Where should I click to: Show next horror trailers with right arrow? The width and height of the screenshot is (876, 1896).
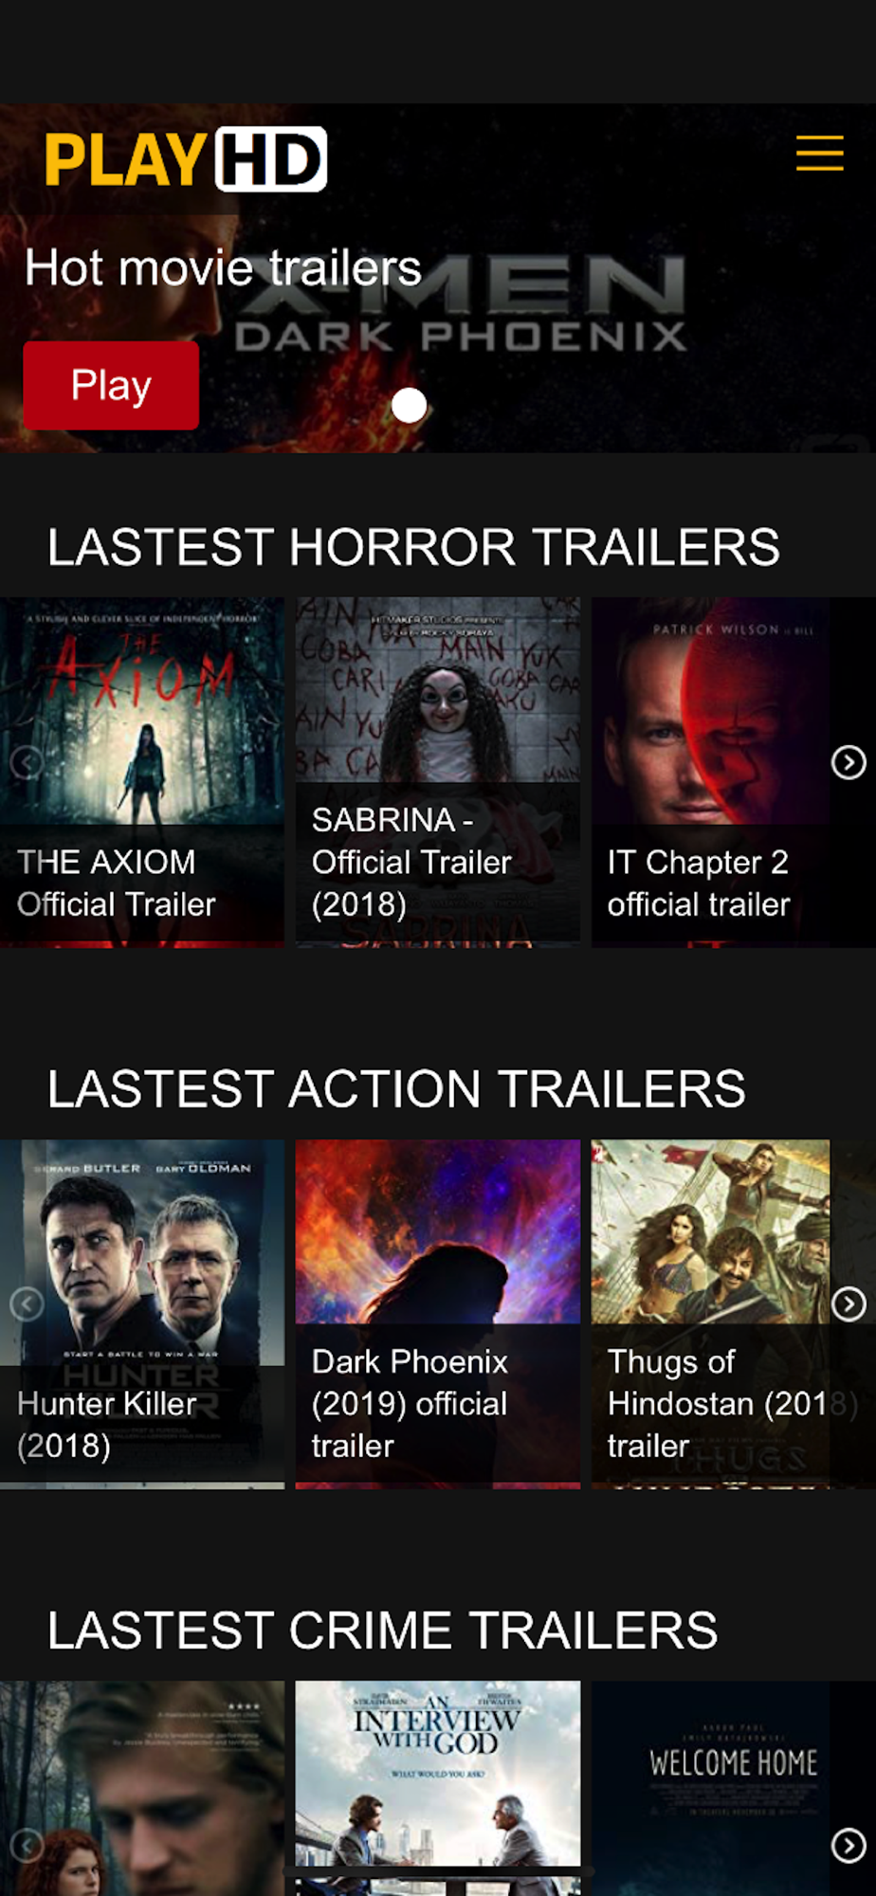[x=849, y=762]
